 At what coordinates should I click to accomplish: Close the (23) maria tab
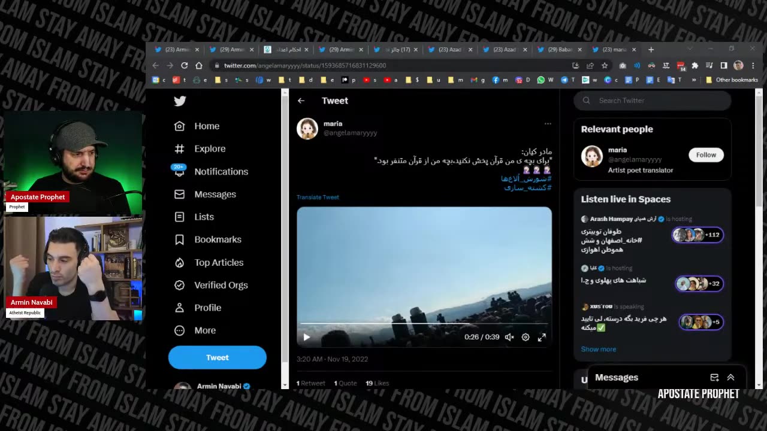click(634, 50)
